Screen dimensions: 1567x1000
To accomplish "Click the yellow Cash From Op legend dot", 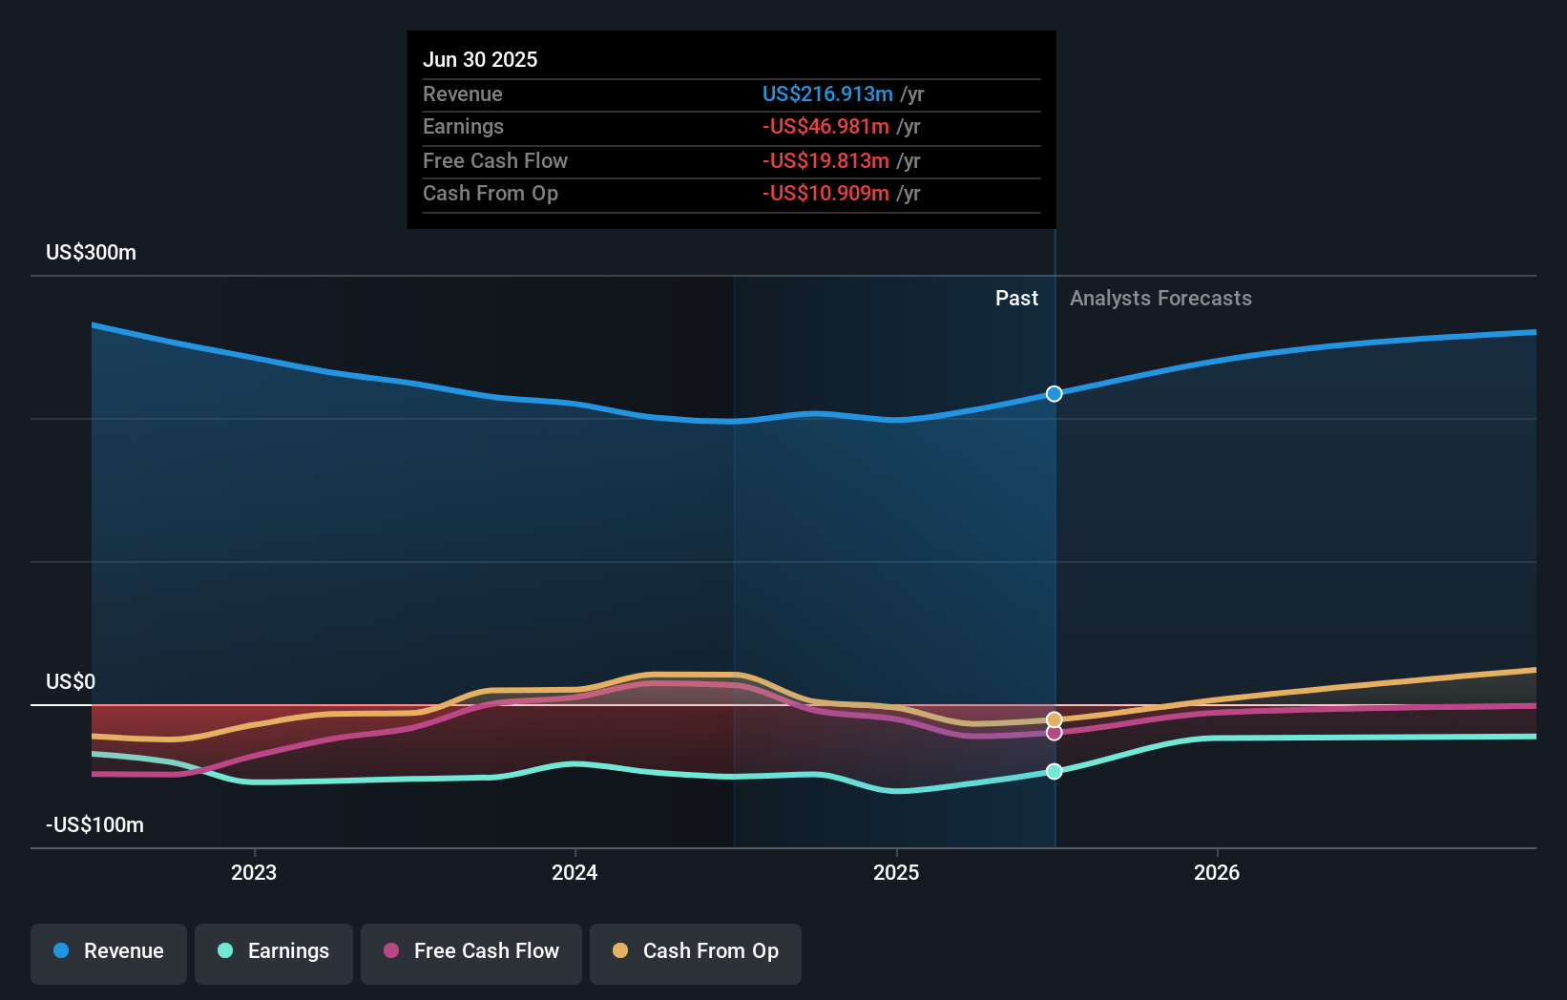I will 620,951.
